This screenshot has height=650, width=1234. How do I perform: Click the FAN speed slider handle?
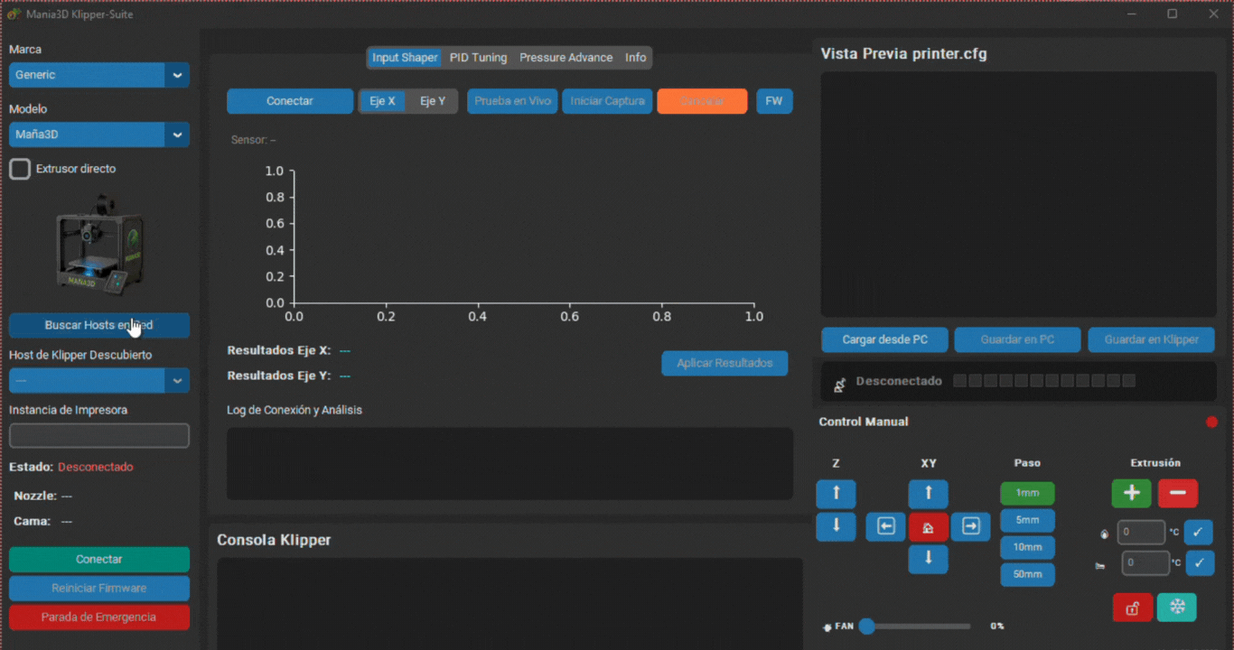tap(867, 627)
